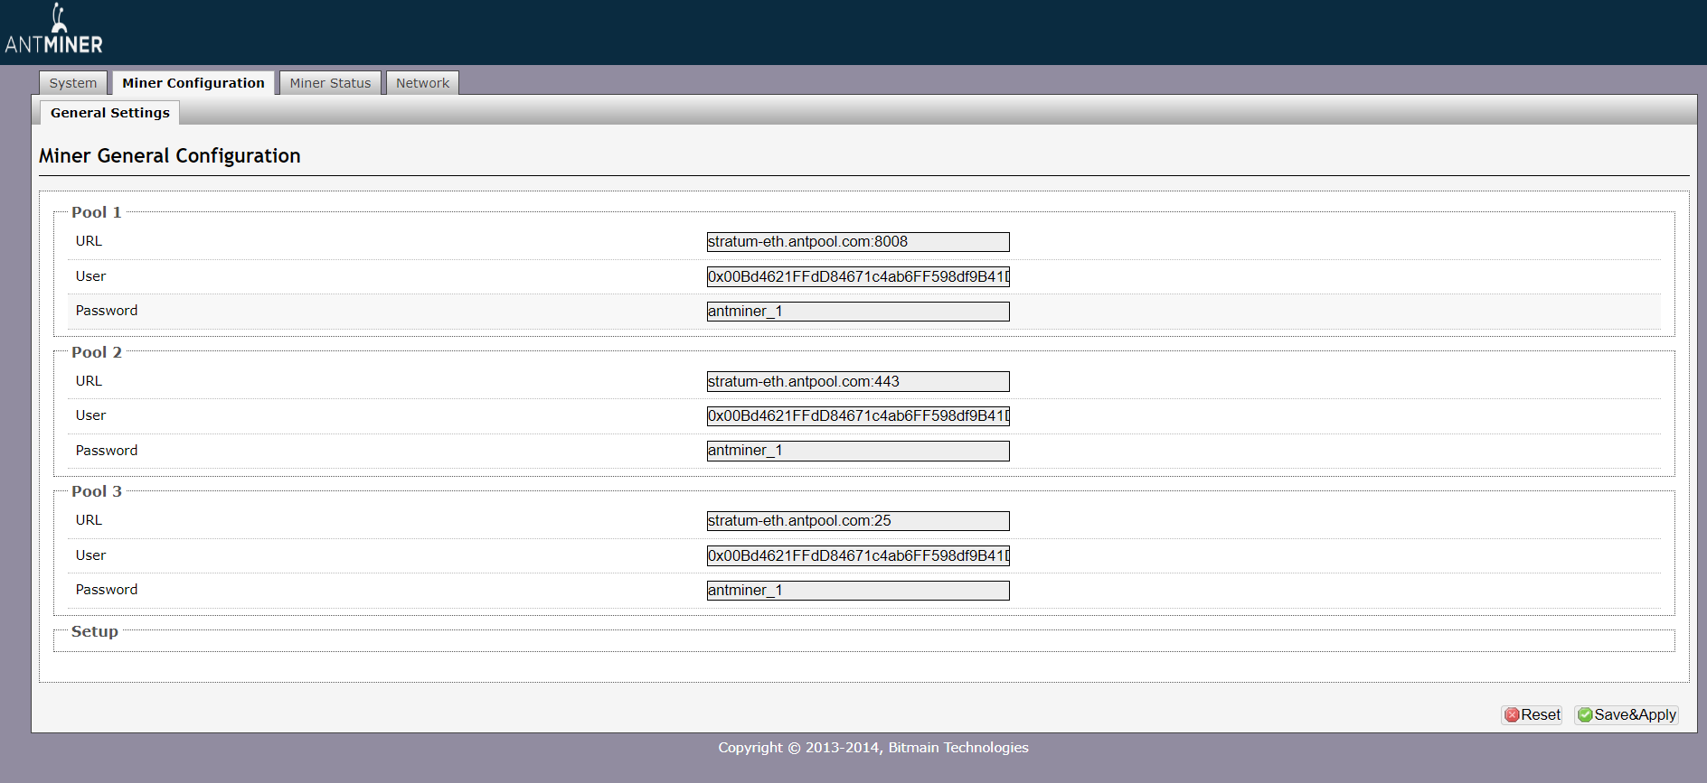
Task: Click the Pool 1 URL field
Action: (x=858, y=242)
